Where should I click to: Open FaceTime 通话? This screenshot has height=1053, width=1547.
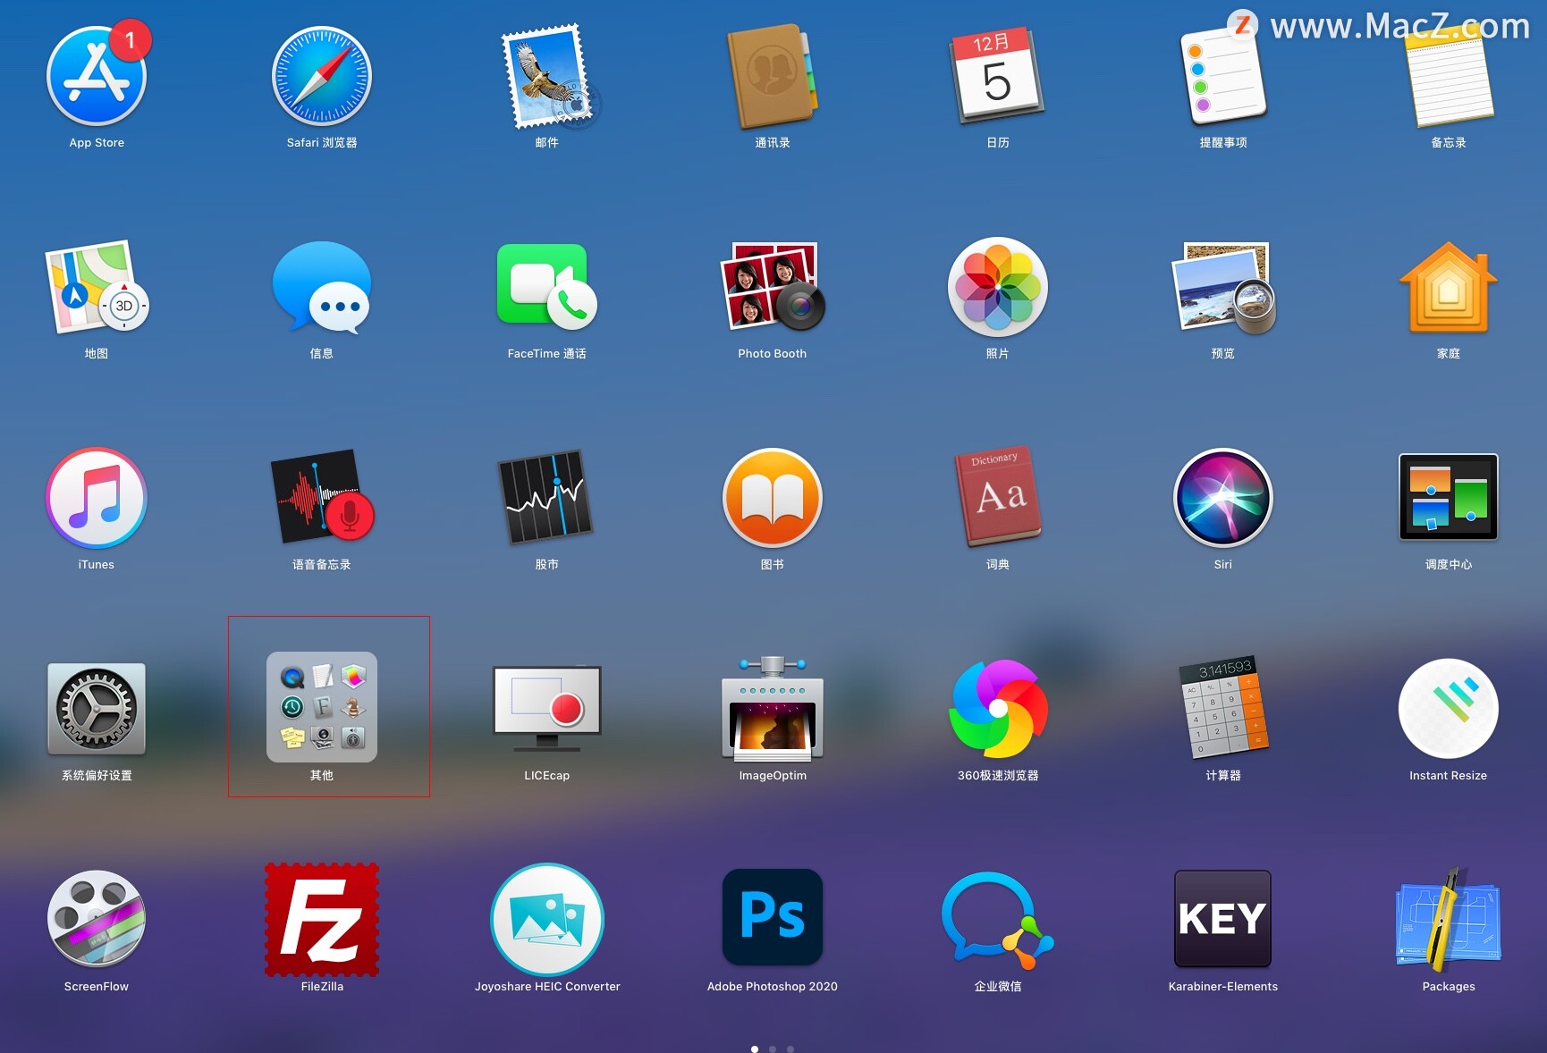click(x=547, y=287)
